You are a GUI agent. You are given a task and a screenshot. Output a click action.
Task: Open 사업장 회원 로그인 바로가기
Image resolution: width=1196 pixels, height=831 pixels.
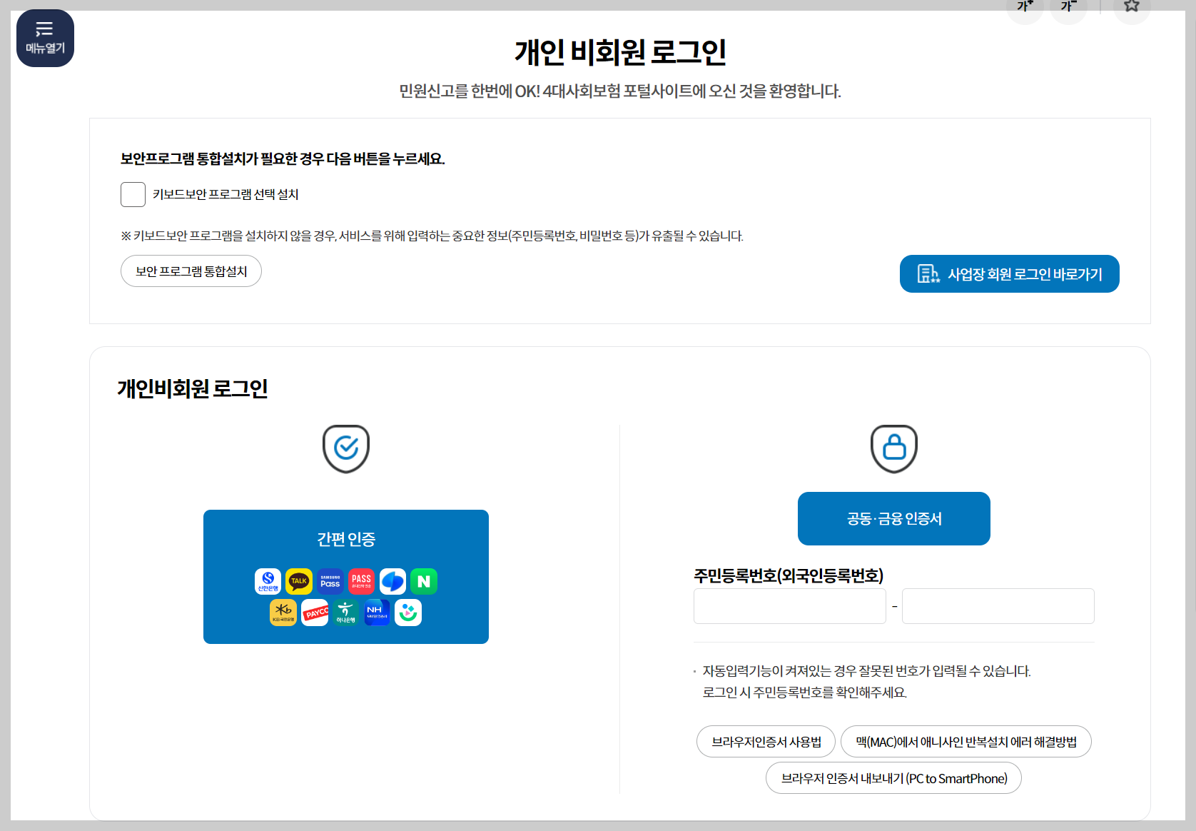point(1008,273)
